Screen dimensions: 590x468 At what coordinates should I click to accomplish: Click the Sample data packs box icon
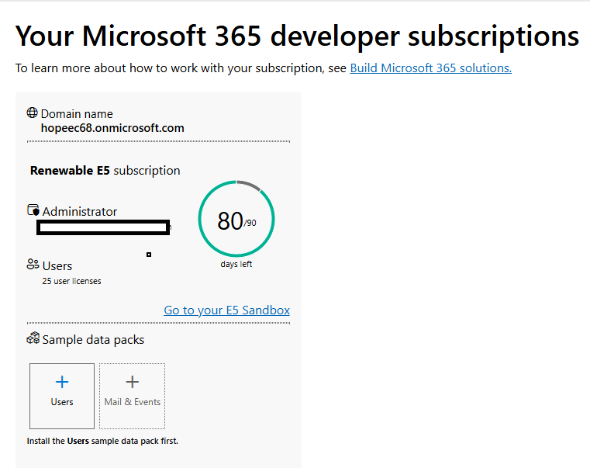point(33,338)
